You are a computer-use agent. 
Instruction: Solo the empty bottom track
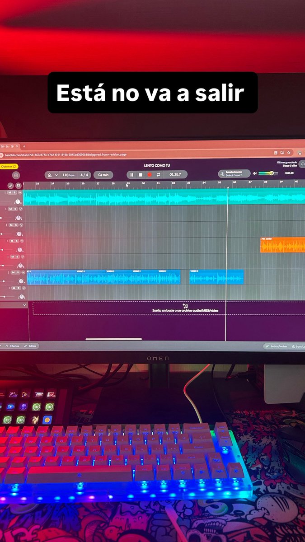pos(18,288)
